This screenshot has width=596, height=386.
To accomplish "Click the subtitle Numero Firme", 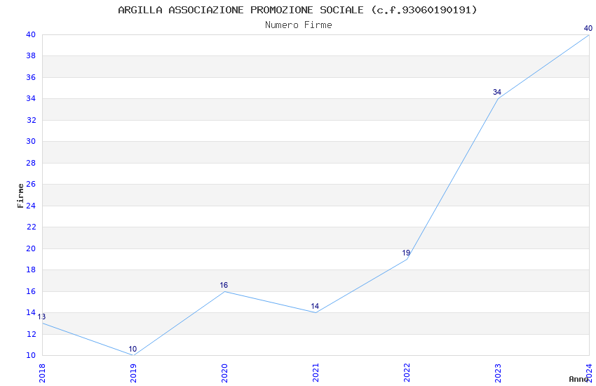I will [x=299, y=25].
